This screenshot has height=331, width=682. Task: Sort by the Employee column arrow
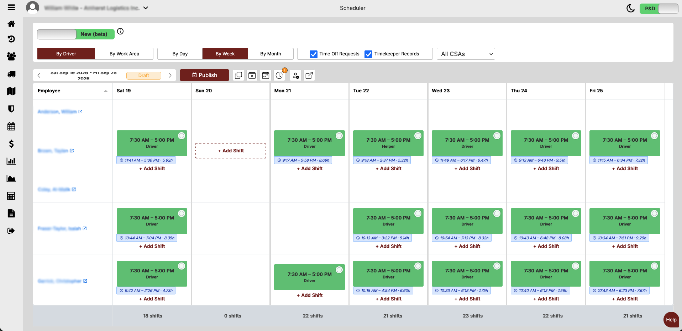tap(106, 91)
